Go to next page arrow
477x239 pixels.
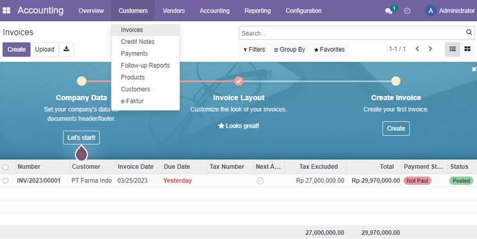tap(430, 49)
